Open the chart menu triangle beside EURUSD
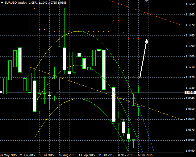 2,3
